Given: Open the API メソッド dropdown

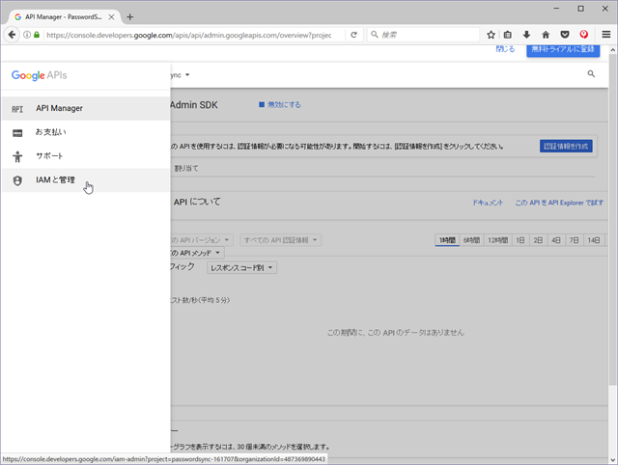Looking at the screenshot, I should [x=197, y=253].
